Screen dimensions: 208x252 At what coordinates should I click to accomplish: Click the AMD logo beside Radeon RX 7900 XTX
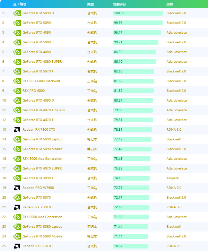[17, 130]
